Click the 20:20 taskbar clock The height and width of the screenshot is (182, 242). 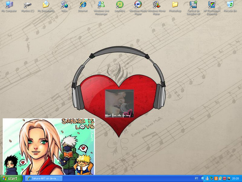235,178
